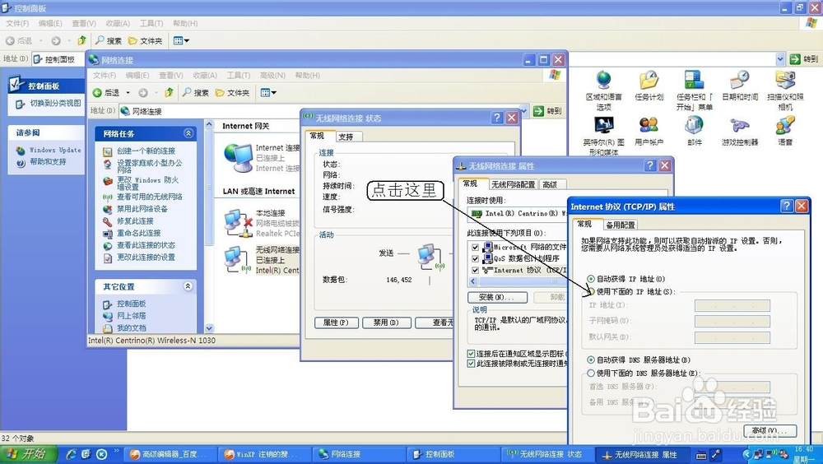Click 后退 in 网络连接 window toolbar
The image size is (823, 464).
pos(106,92)
